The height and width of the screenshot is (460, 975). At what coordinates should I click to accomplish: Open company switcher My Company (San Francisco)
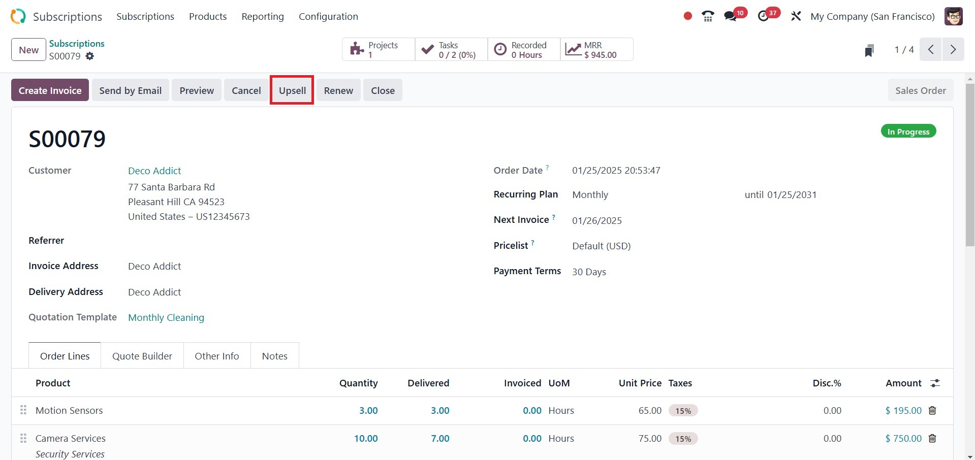[x=872, y=16]
